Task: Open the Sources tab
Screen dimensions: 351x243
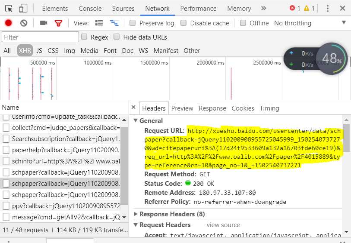Action: coord(123,9)
